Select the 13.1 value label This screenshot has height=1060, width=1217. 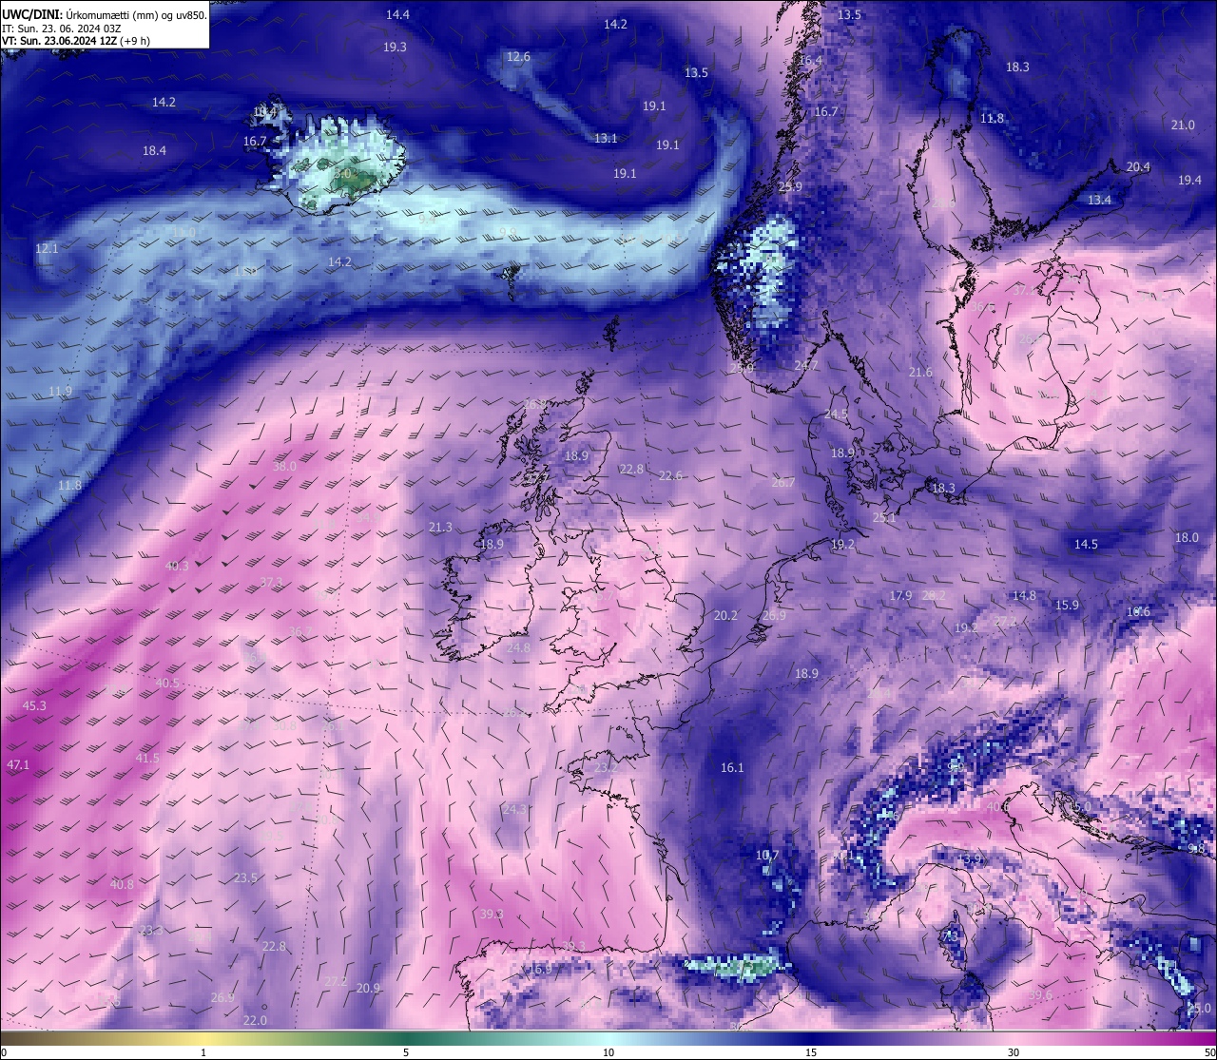[606, 138]
